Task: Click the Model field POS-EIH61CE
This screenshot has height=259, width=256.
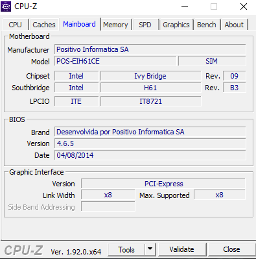Action: 115,61
